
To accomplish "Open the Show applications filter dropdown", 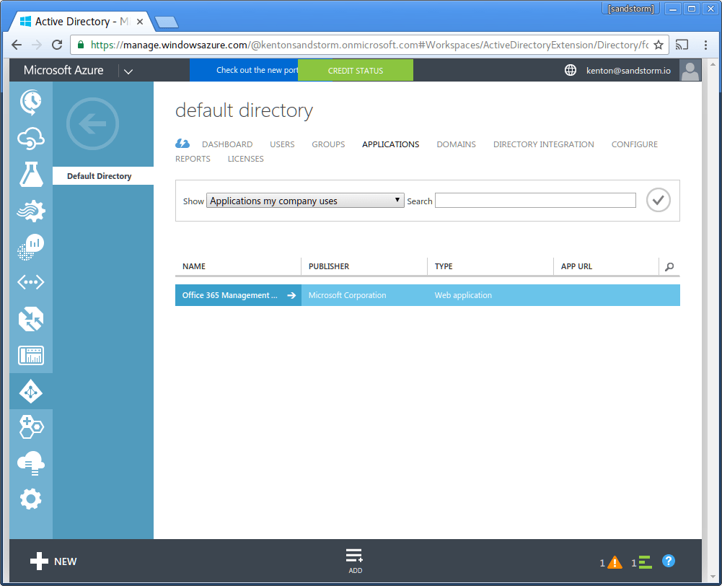I will coord(305,201).
